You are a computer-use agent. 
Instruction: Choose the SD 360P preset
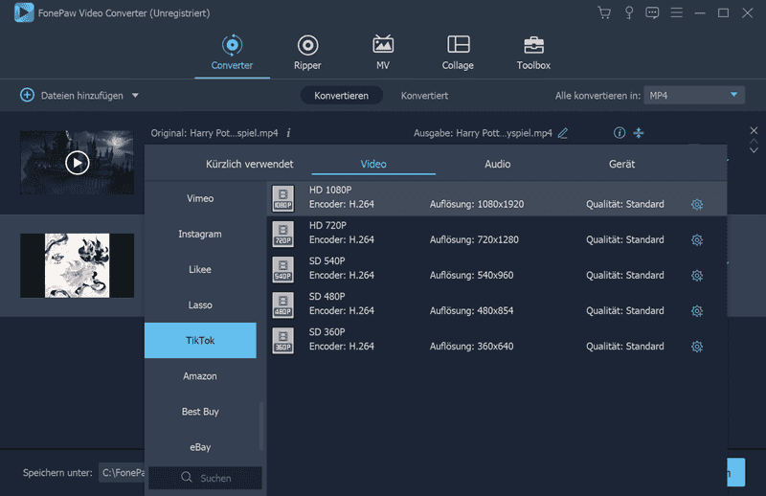coord(497,341)
